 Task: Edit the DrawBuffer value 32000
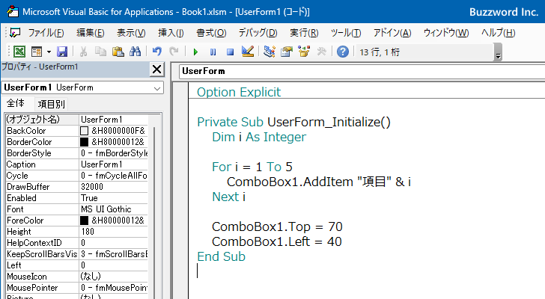pos(114,187)
